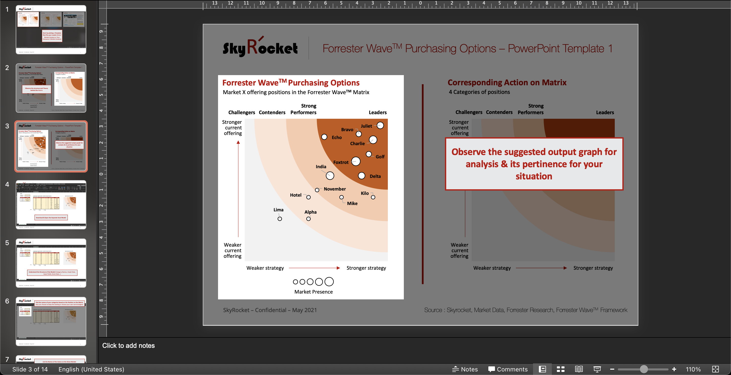This screenshot has height=375, width=731.
Task: Click 'Corresponding Action on Matrix' heading
Action: tap(507, 82)
